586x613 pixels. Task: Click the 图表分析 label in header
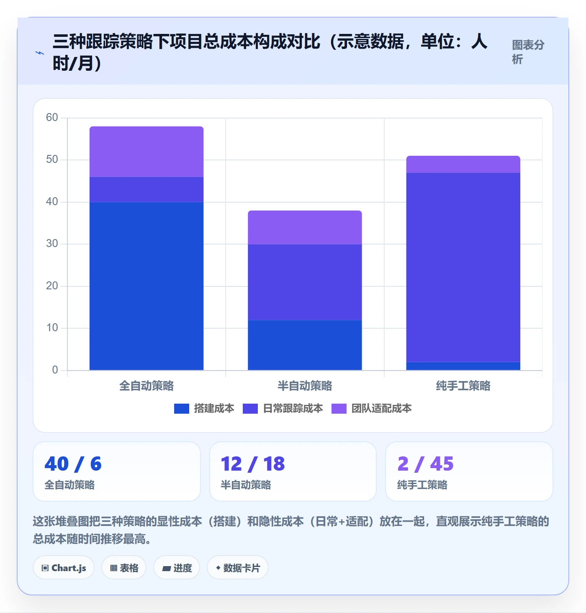[x=528, y=52]
